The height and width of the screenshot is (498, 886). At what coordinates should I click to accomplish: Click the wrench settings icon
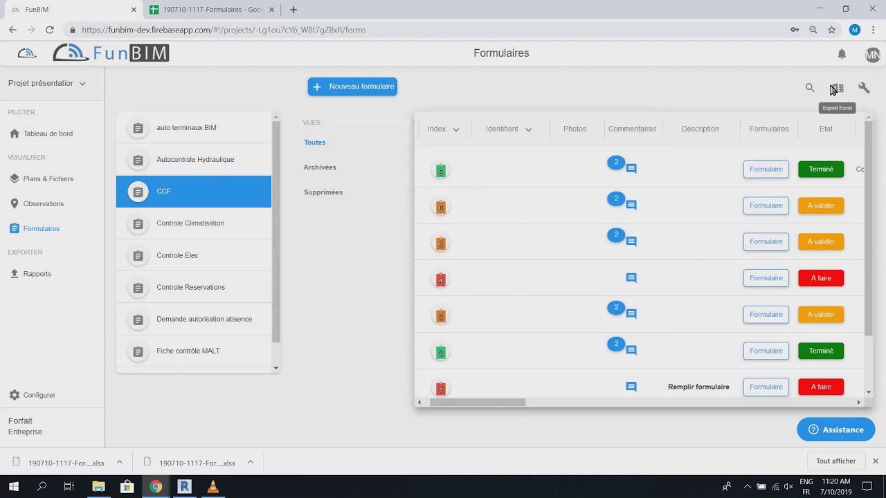(864, 88)
